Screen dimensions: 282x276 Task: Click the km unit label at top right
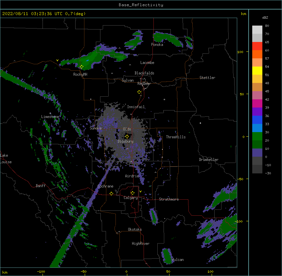click(x=244, y=14)
